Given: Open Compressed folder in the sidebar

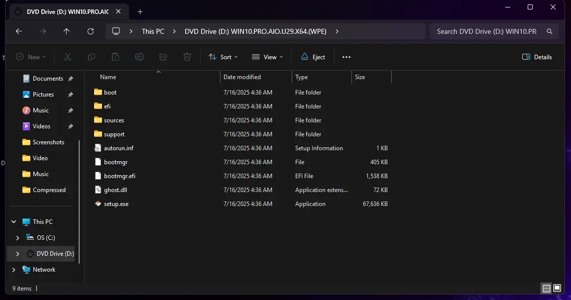Looking at the screenshot, I should pos(49,190).
